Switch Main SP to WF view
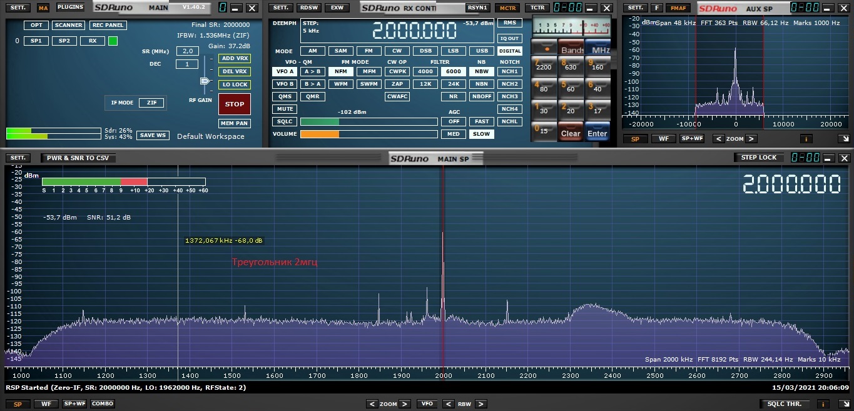The width and height of the screenshot is (854, 411). click(46, 404)
